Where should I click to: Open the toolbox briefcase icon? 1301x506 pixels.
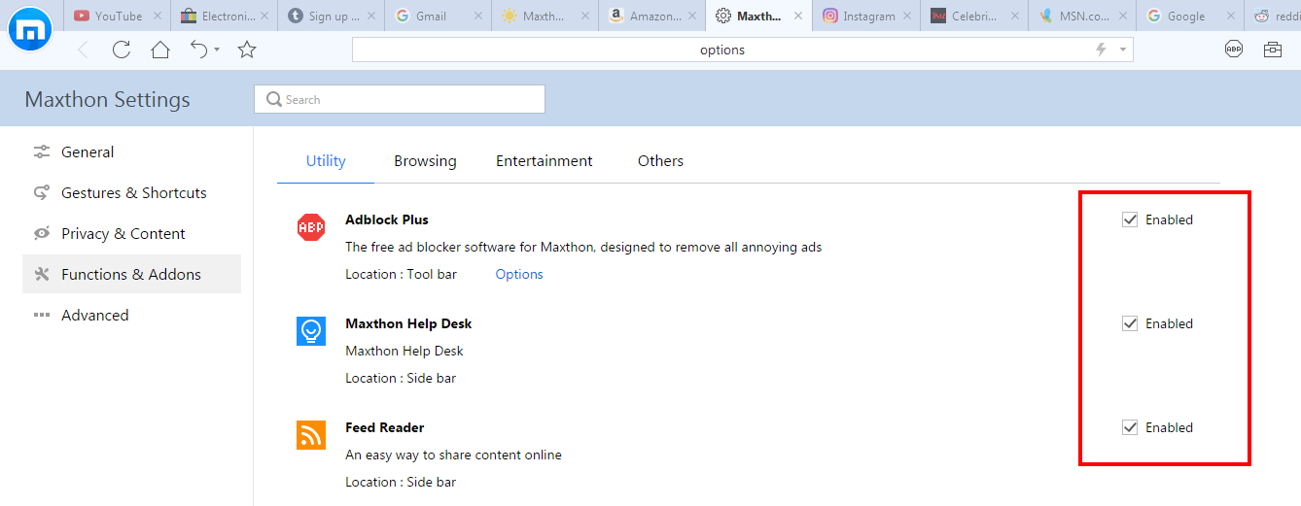tap(1273, 50)
